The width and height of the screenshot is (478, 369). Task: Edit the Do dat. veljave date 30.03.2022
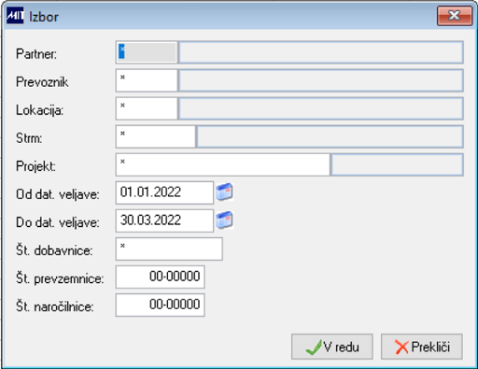[164, 220]
